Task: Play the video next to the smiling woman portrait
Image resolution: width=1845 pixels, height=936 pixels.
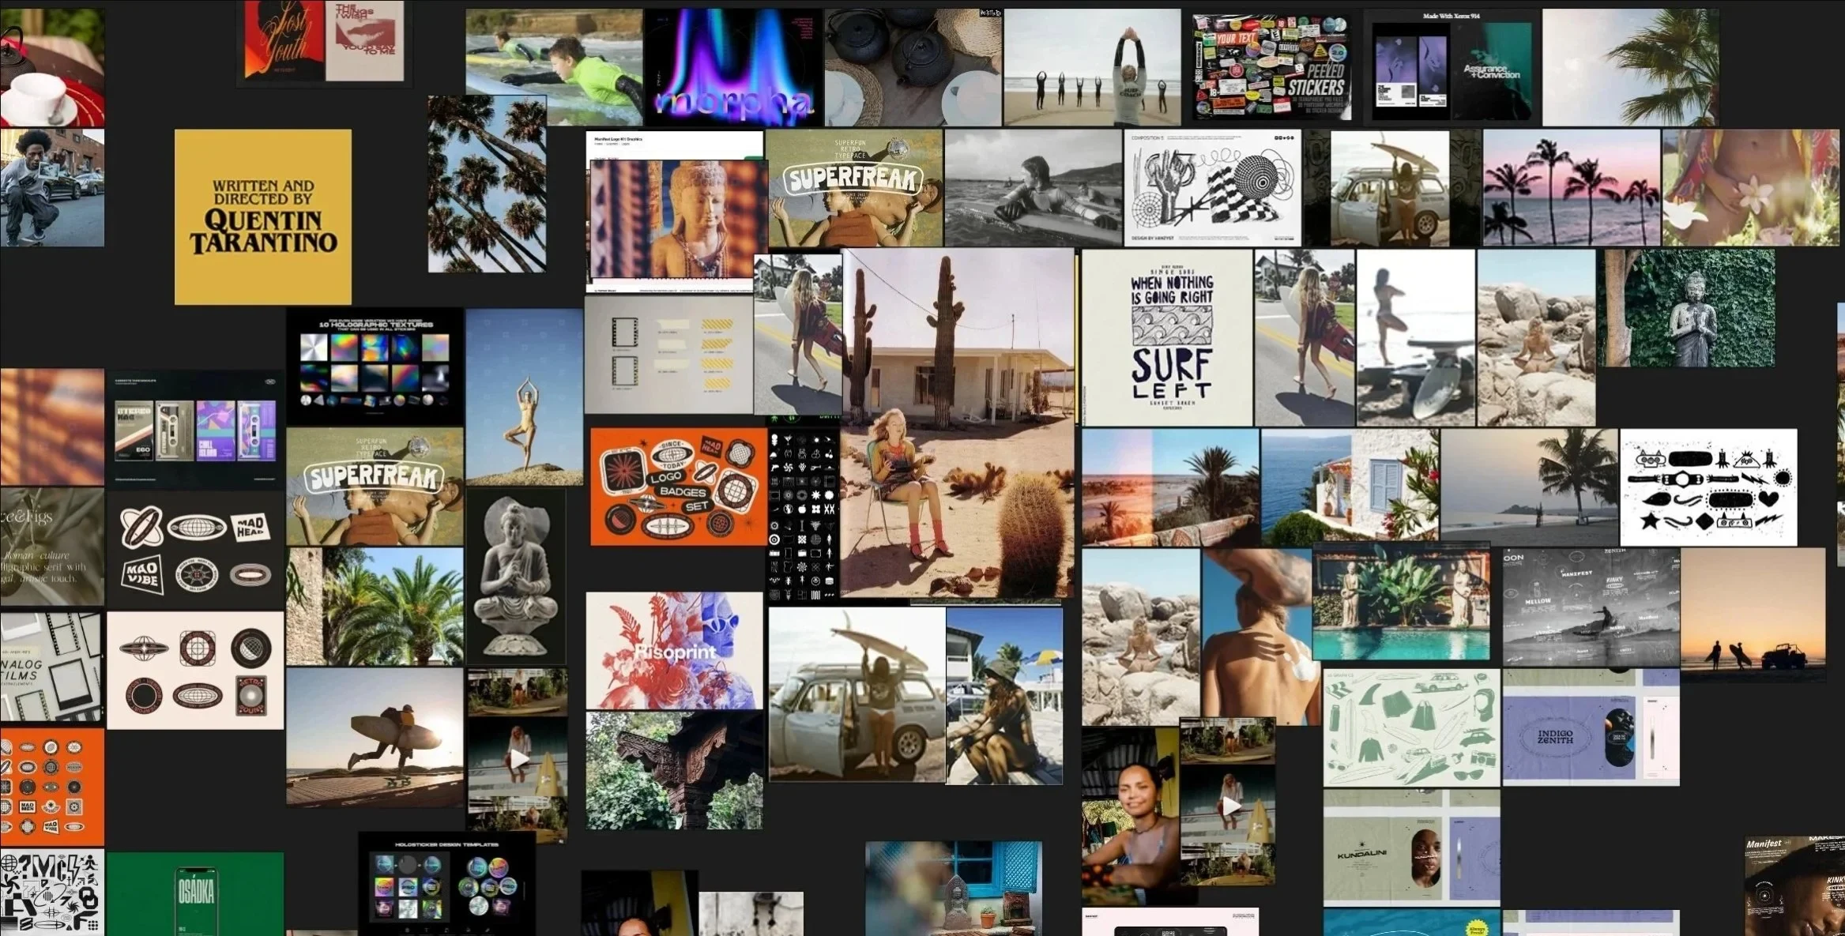Action: pyautogui.click(x=1230, y=806)
